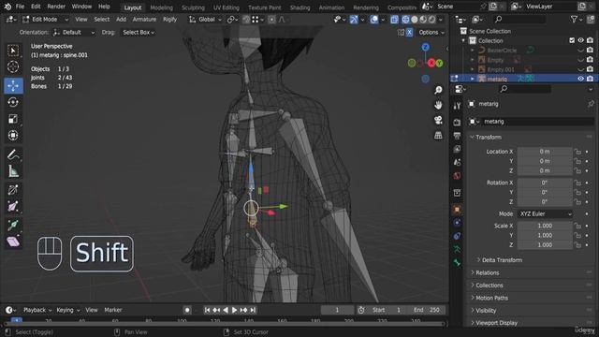Click the End frame 250 field
The width and height of the screenshot is (599, 337).
(427, 310)
